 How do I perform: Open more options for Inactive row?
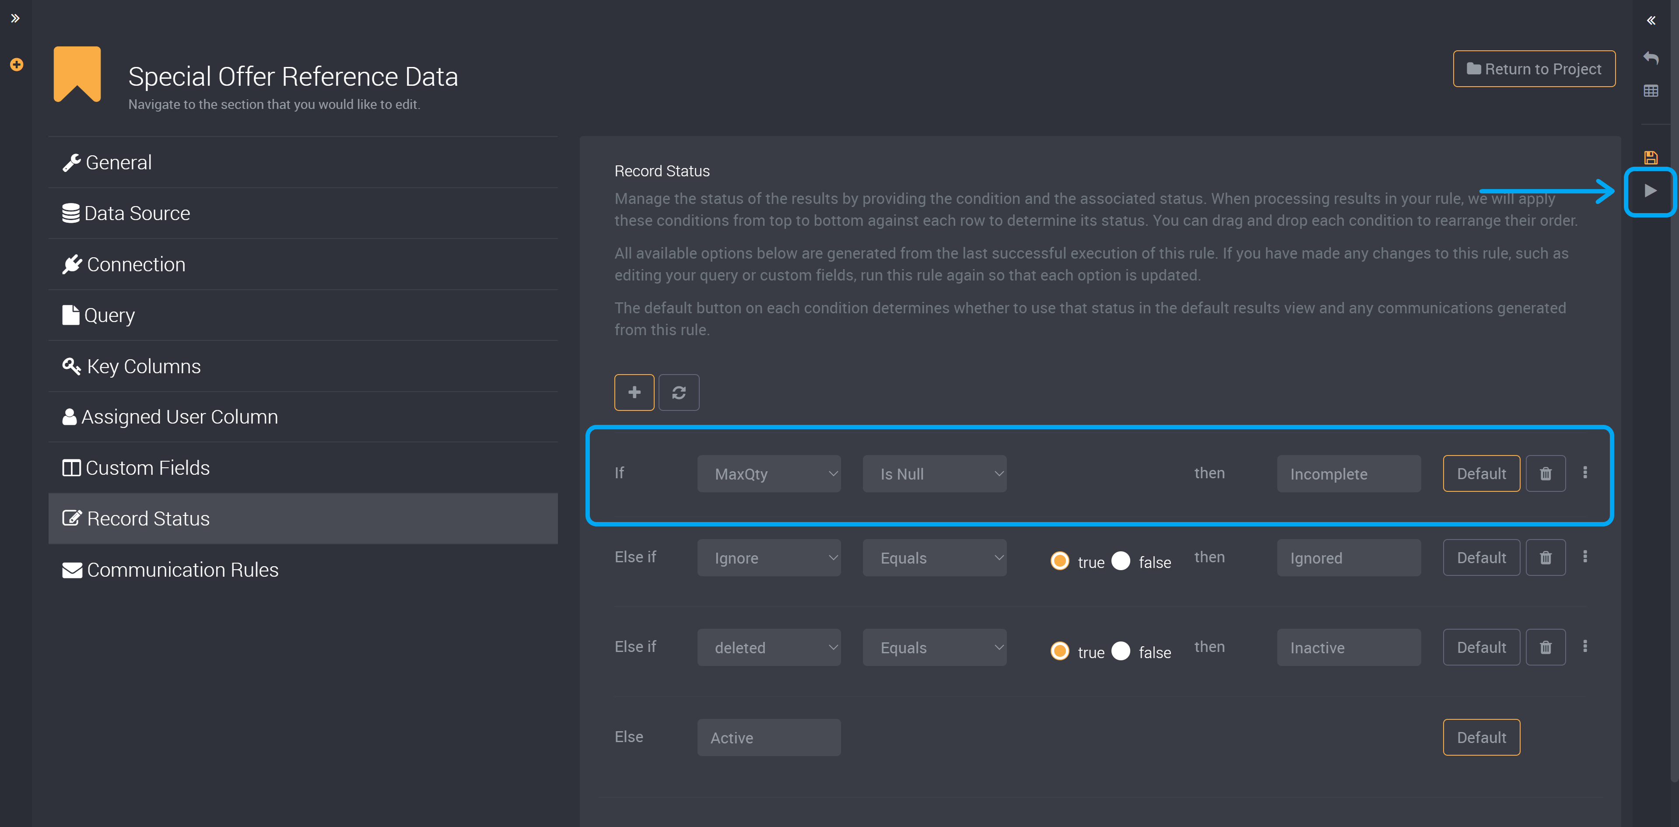point(1585,646)
